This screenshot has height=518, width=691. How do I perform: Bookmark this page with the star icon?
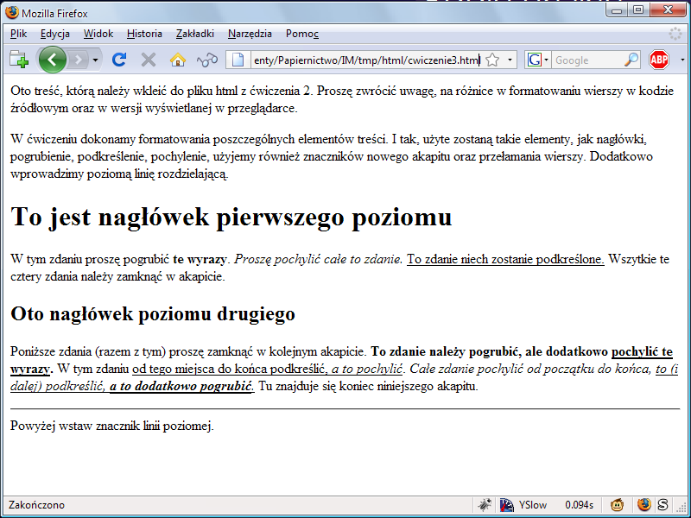coord(492,60)
